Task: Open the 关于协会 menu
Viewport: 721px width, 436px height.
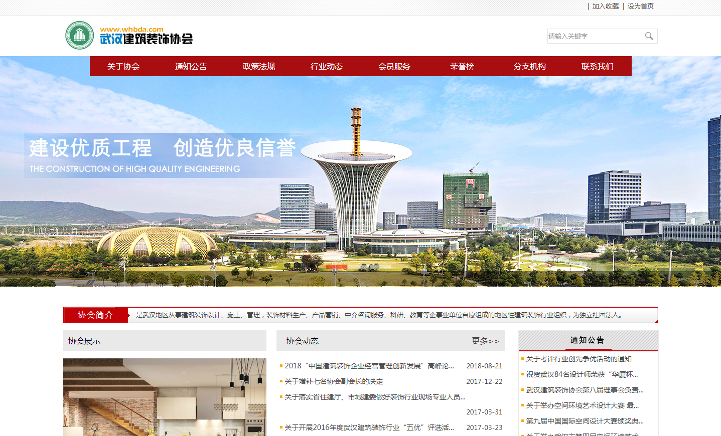Action: click(123, 66)
